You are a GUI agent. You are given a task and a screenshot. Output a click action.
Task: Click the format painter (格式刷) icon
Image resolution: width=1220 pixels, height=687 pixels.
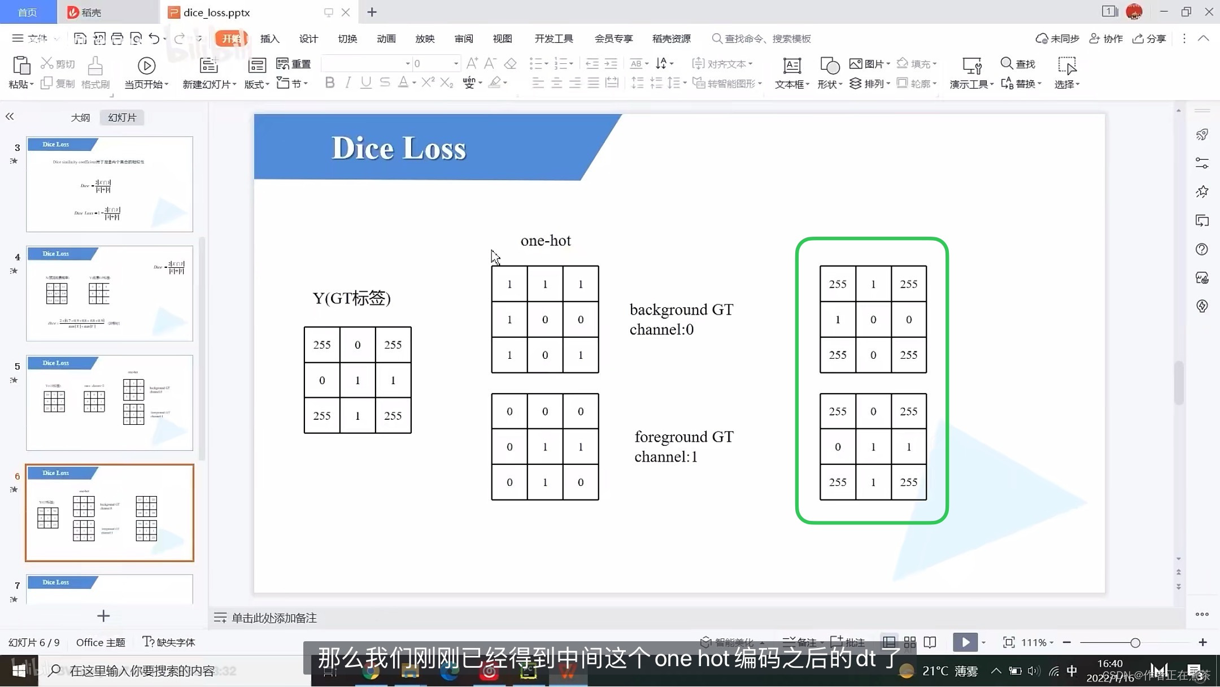[x=95, y=66]
